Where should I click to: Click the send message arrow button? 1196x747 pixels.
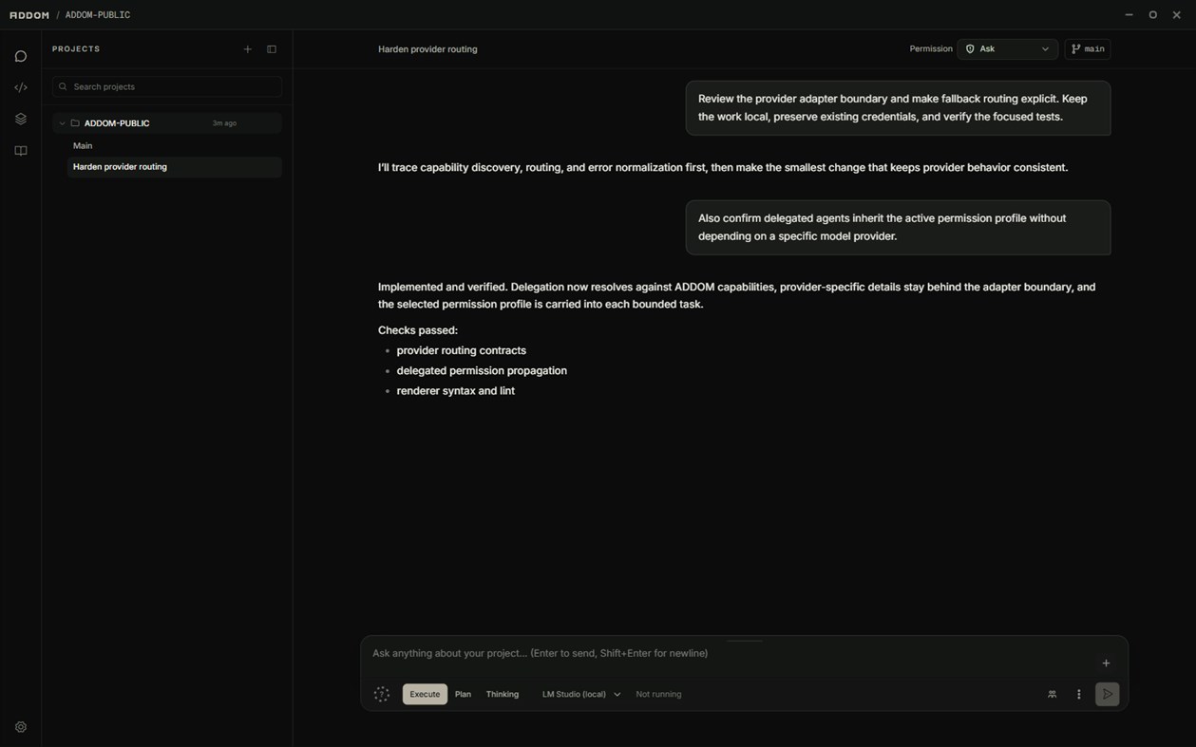(1107, 694)
